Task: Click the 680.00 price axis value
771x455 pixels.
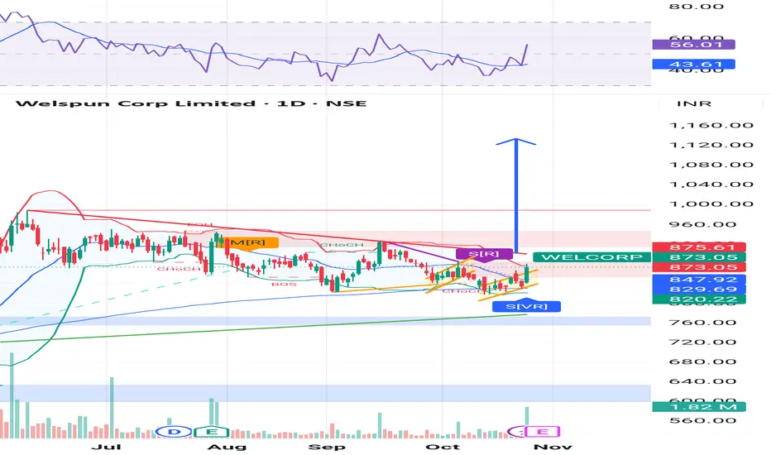Action: point(702,362)
